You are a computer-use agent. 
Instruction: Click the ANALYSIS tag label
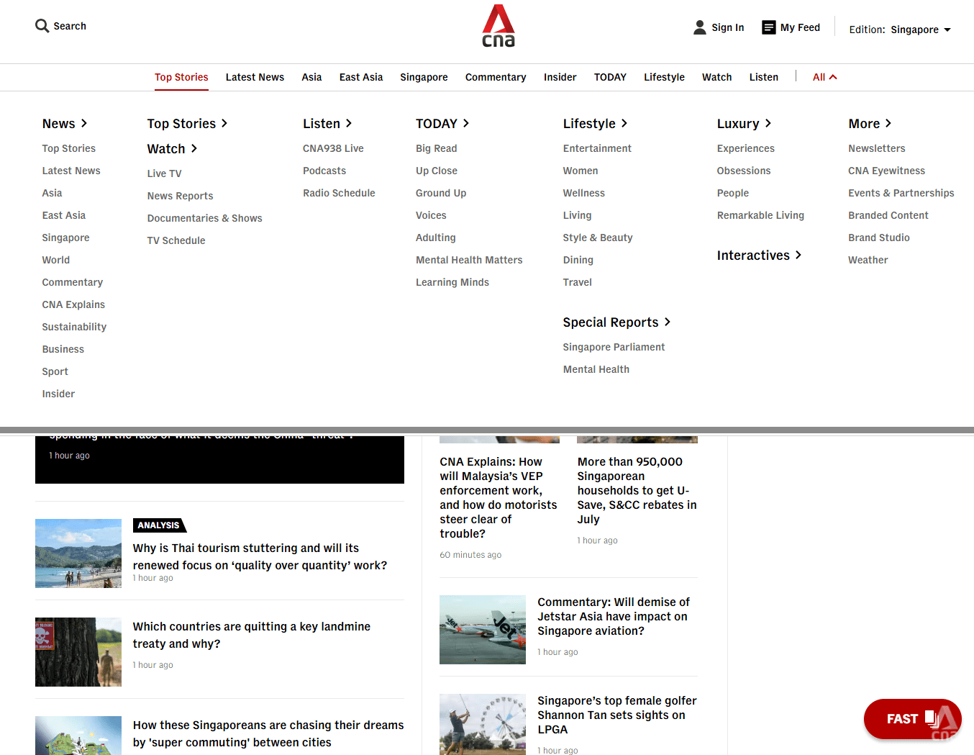(159, 525)
